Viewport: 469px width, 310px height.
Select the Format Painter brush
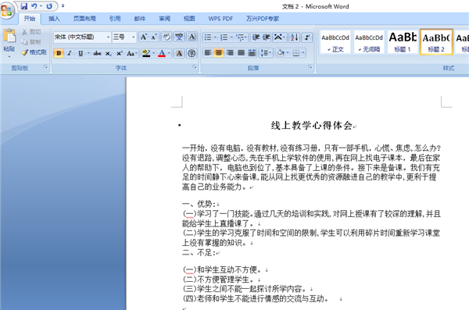[x=34, y=52]
